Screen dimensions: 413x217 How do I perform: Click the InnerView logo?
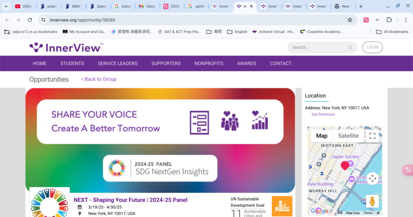point(66,47)
